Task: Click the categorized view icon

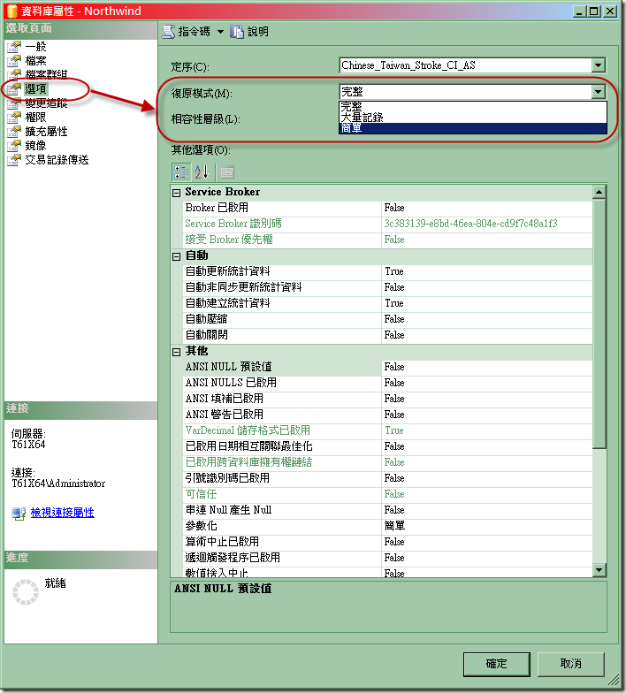Action: point(180,172)
